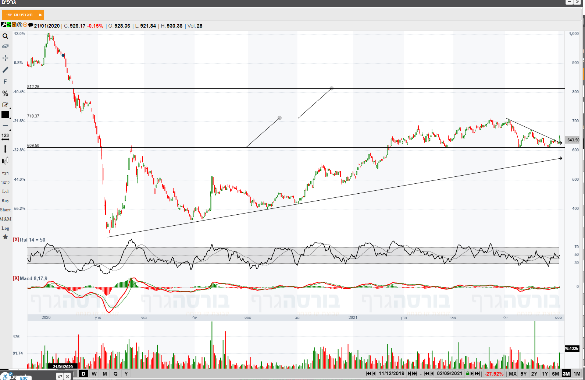This screenshot has height=380, width=585.
Task: Select the horizontal line tool
Action: coord(5,126)
